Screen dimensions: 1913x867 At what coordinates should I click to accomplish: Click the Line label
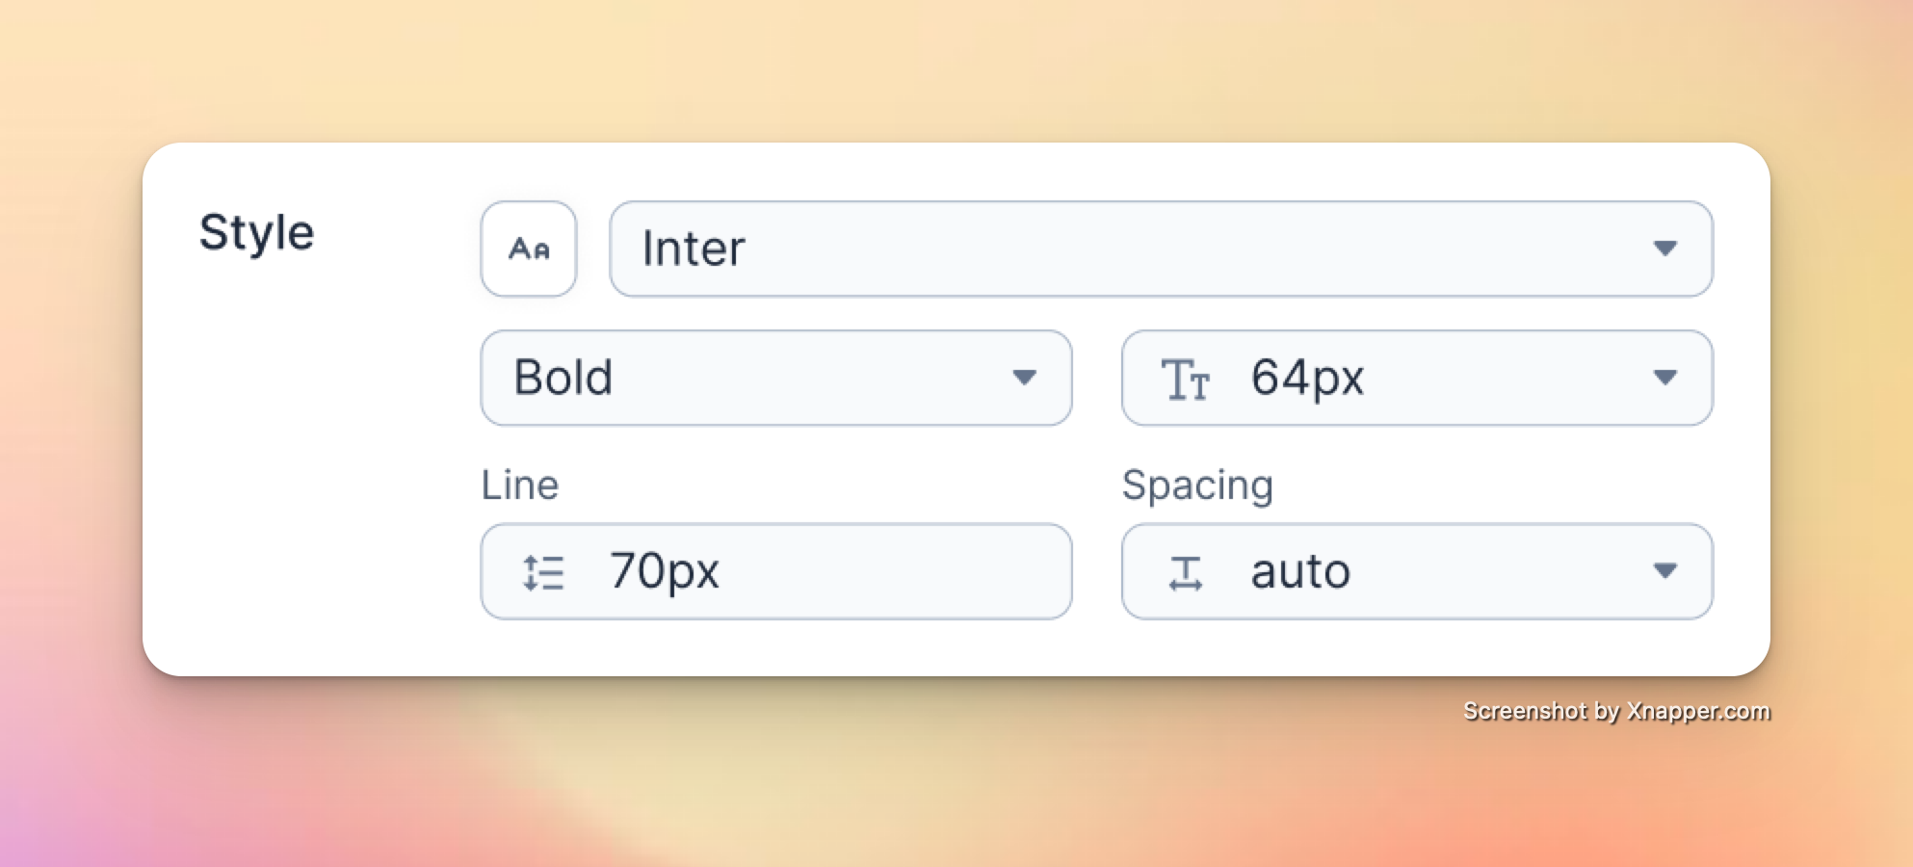pos(520,485)
